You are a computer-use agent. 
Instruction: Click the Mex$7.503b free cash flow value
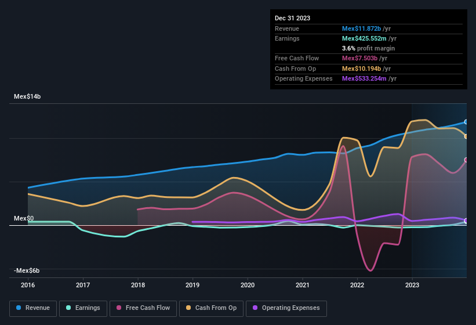click(359, 58)
